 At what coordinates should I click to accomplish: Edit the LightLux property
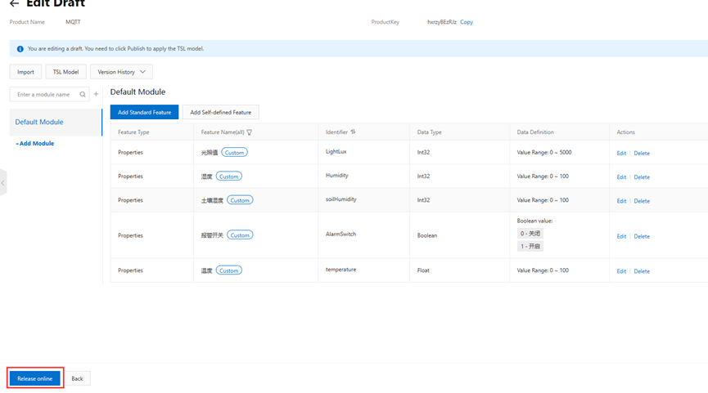(621, 154)
